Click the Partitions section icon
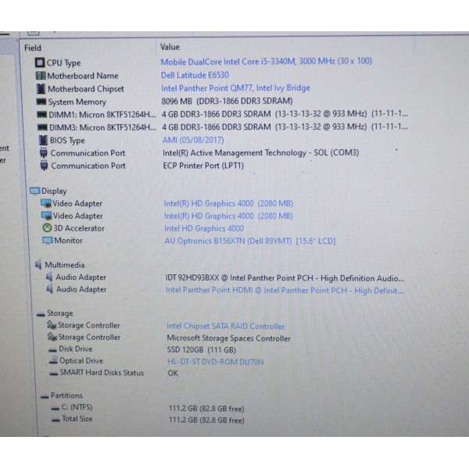 click(x=45, y=397)
